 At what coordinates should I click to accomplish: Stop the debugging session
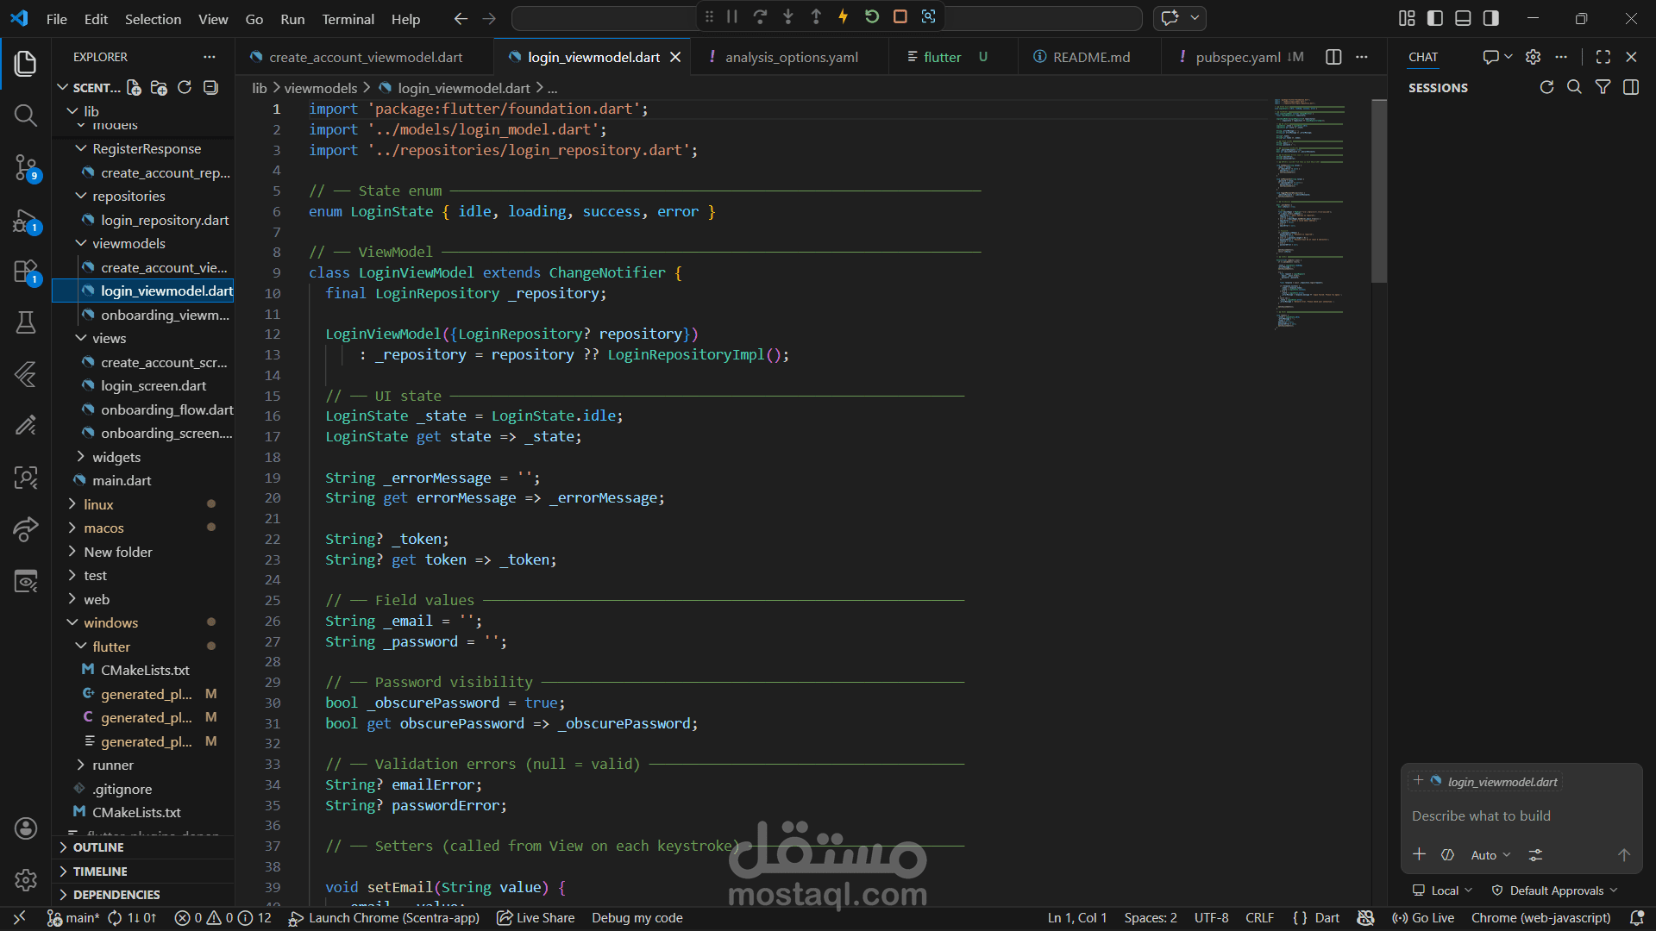[900, 16]
